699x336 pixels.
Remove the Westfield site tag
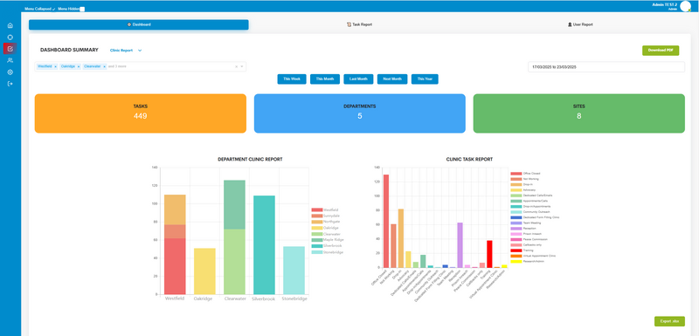click(x=55, y=66)
